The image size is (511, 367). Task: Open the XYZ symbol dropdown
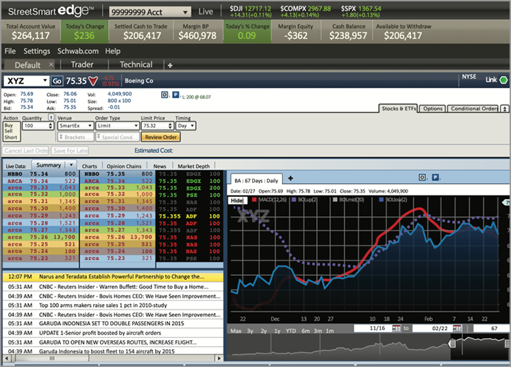click(45, 80)
